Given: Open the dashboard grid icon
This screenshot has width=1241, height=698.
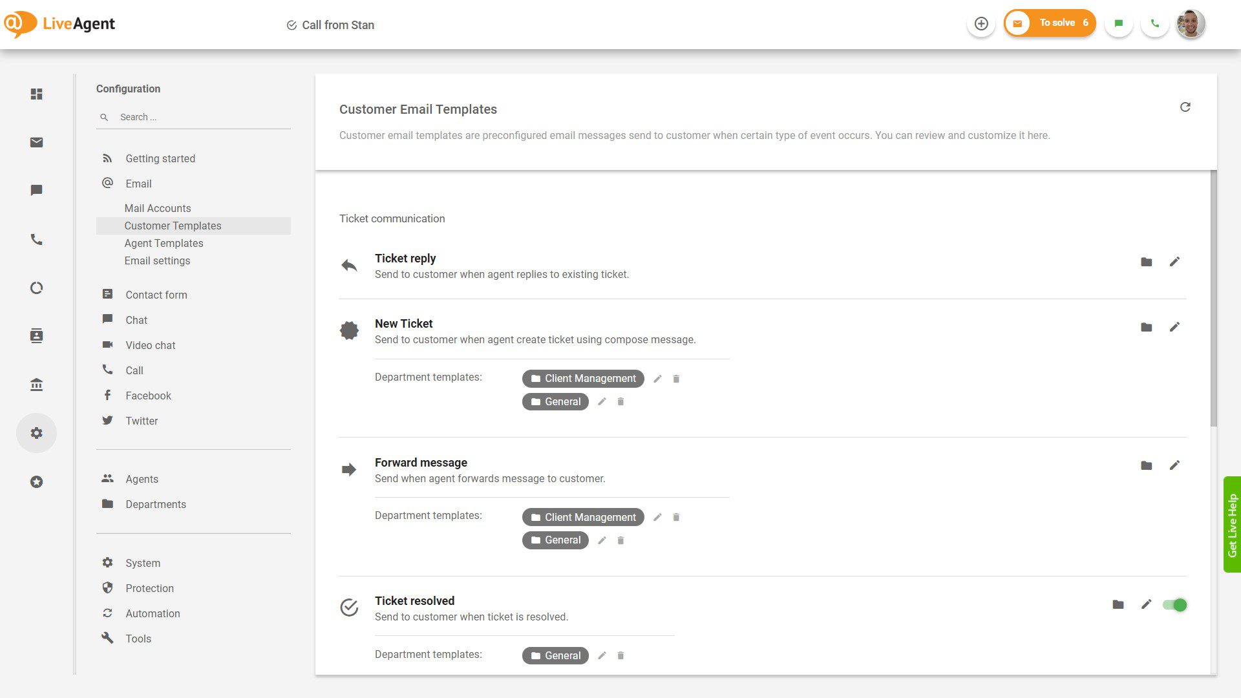Looking at the screenshot, I should (36, 94).
